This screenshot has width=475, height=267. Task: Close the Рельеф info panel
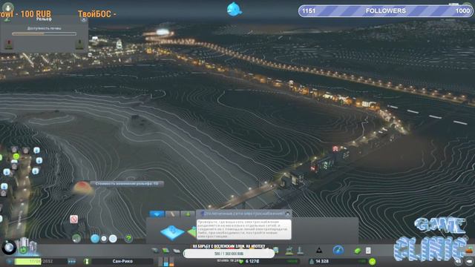coord(84,20)
